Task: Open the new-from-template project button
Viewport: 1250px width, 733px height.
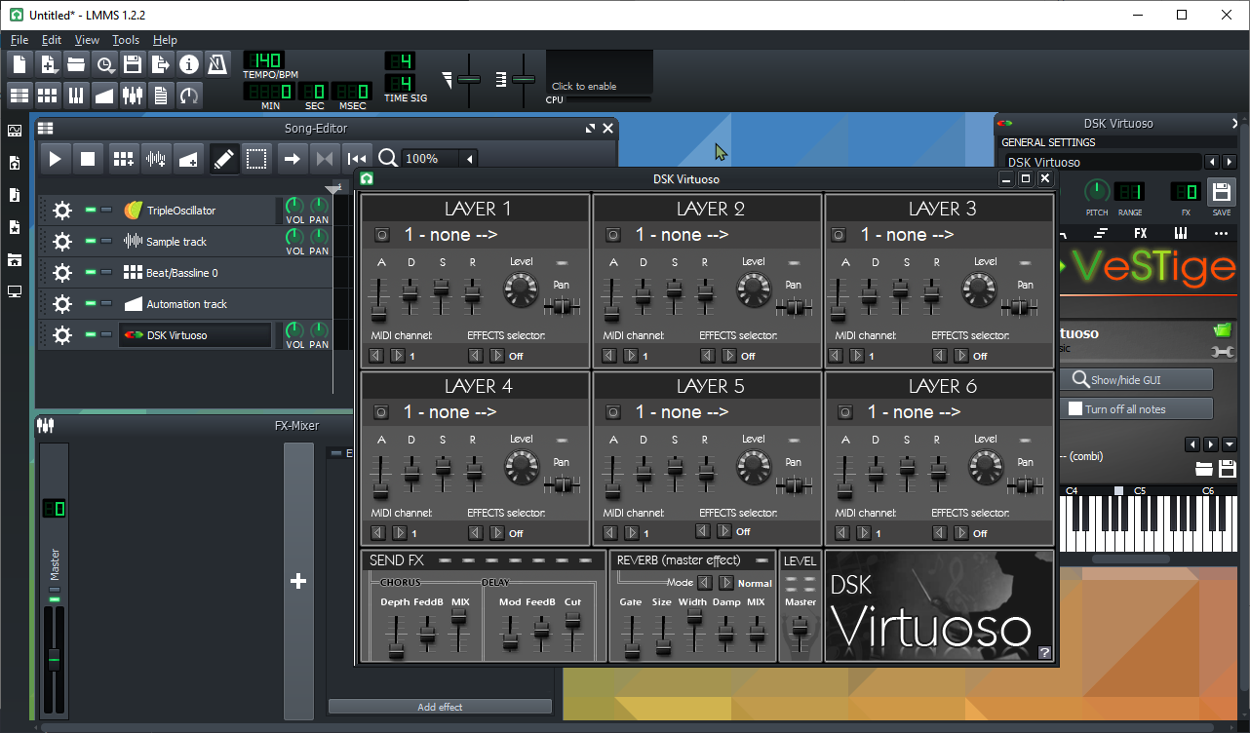Action: 49,64
